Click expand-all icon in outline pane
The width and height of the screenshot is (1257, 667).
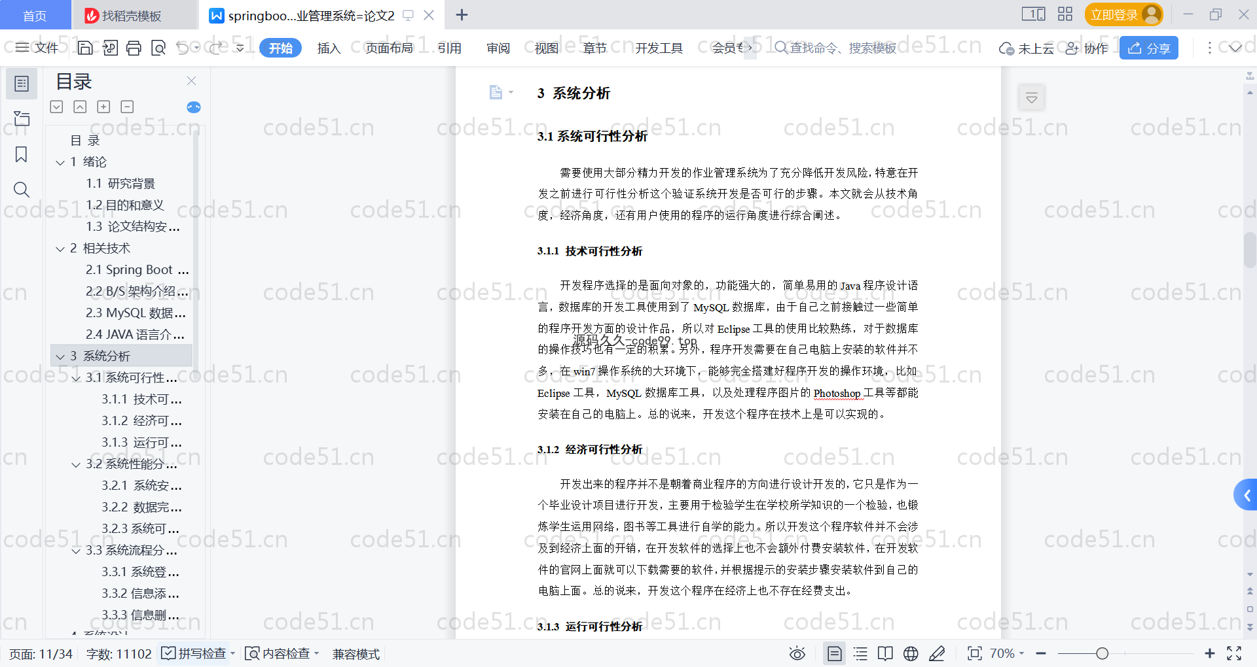[x=57, y=107]
